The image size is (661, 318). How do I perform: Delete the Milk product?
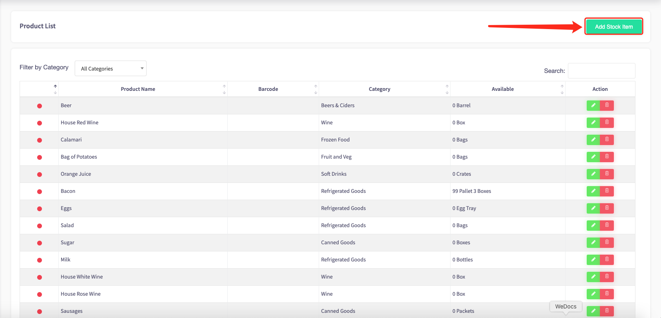[607, 259]
